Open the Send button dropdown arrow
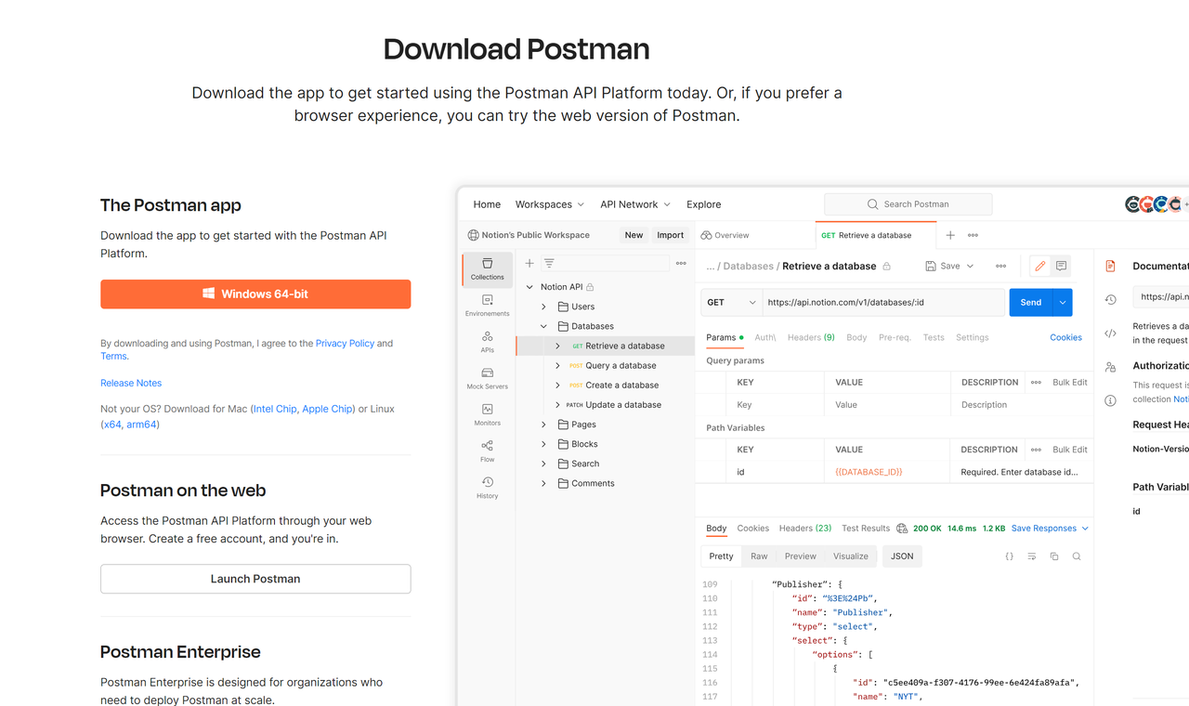 point(1063,302)
